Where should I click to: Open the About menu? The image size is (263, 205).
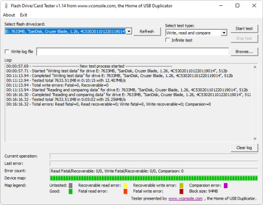[x=9, y=15]
